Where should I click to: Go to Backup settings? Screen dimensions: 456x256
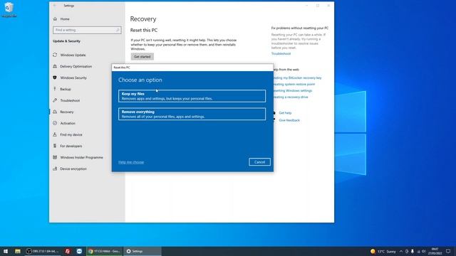66,89
